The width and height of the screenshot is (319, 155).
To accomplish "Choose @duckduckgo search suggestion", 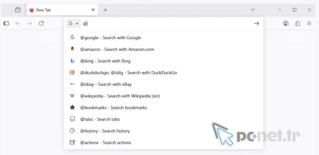I will coord(163,73).
